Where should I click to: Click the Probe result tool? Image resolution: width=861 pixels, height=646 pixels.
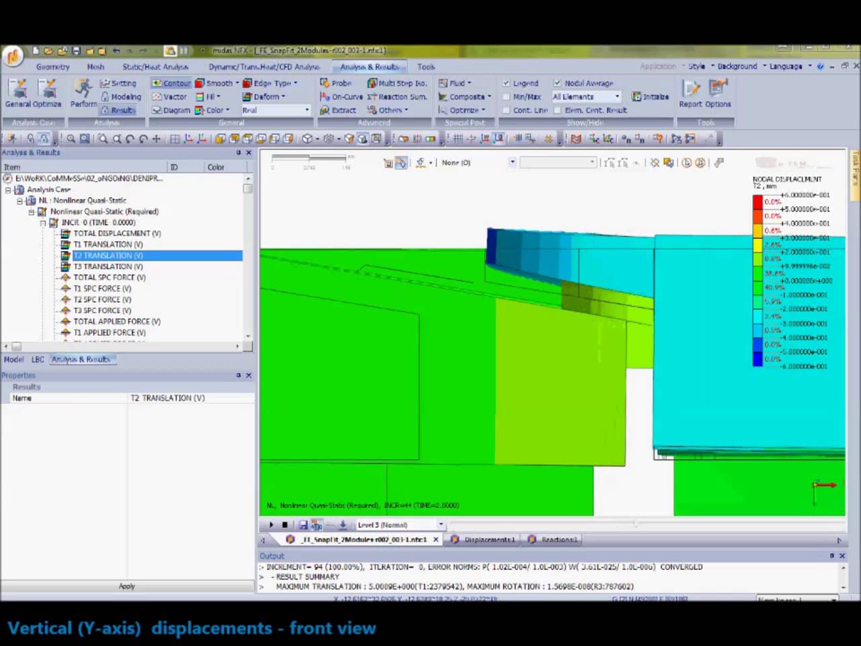[x=336, y=83]
